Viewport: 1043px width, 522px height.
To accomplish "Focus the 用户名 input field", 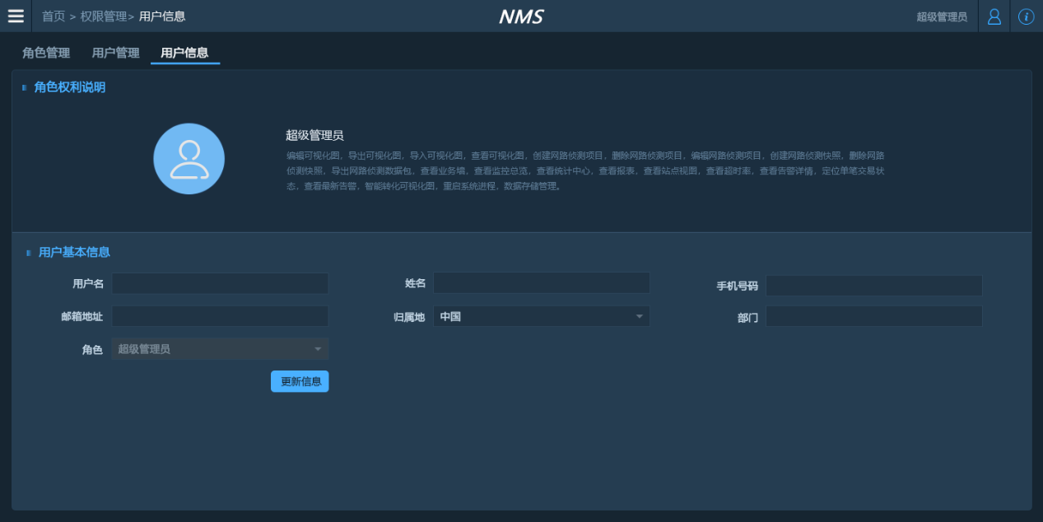I will point(220,284).
